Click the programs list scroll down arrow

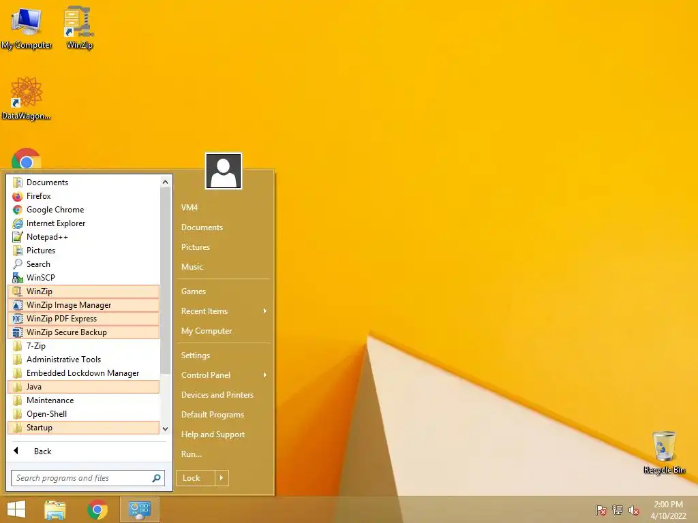point(165,429)
